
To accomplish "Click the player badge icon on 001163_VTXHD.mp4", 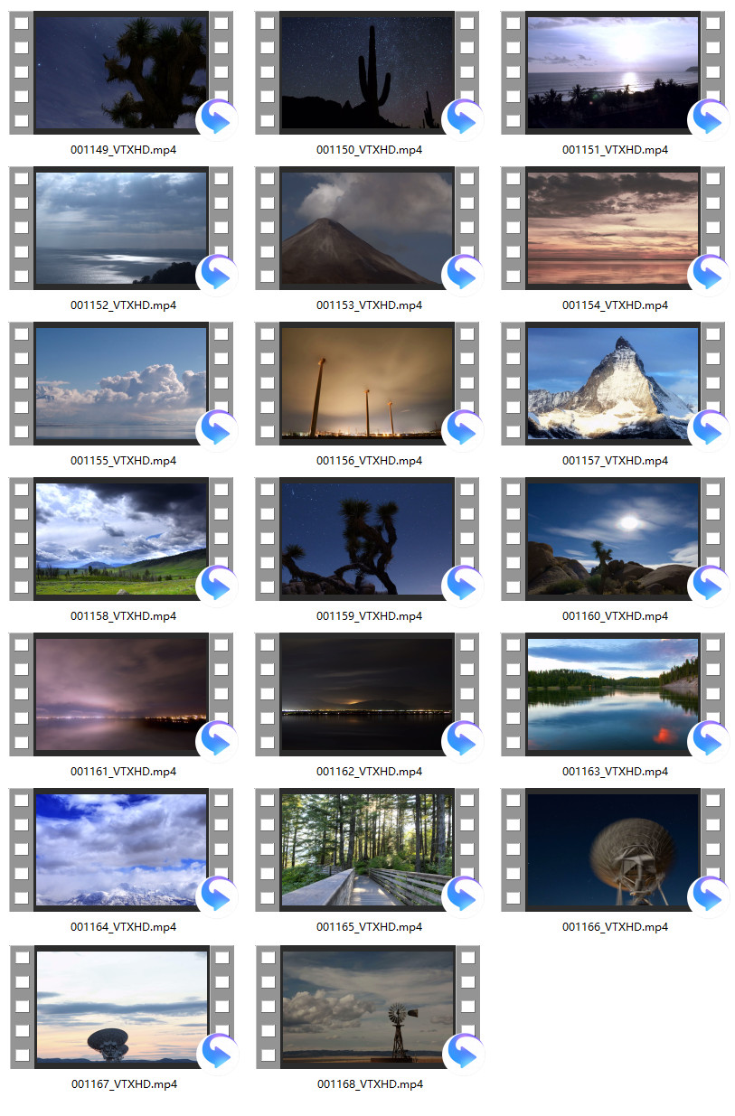I will click(x=709, y=740).
